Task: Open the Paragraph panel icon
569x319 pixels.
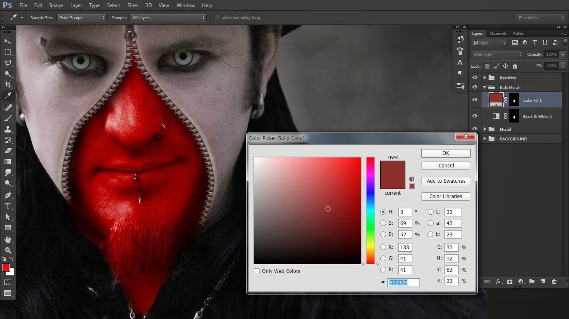Action: click(460, 74)
